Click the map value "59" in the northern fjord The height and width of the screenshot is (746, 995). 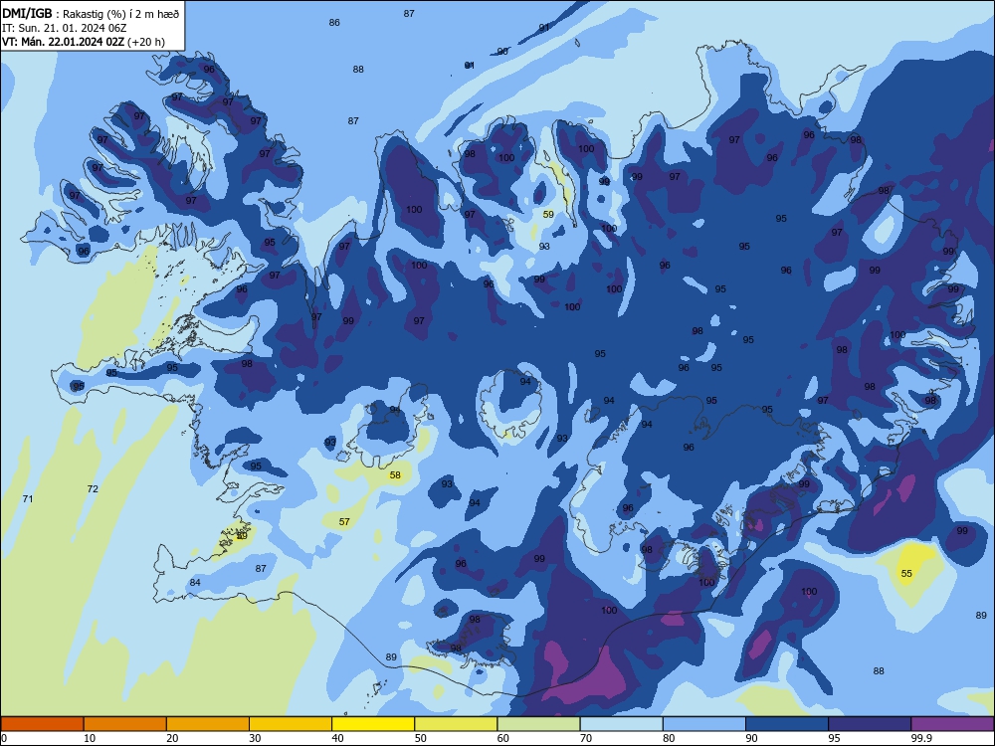tap(548, 215)
